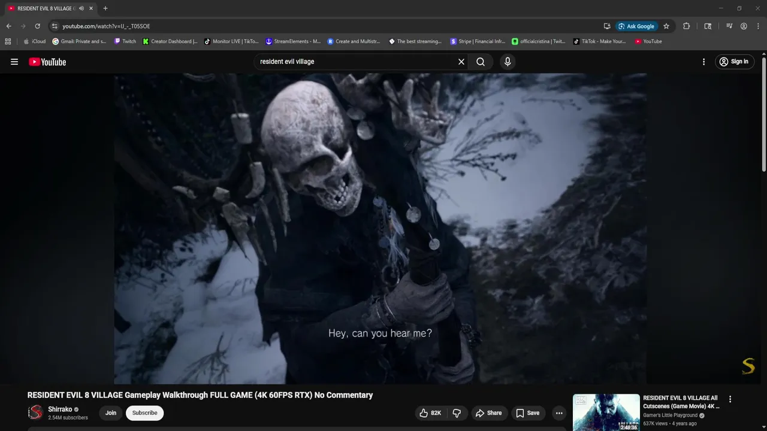Mute the tab via speaker icon
Image resolution: width=767 pixels, height=431 pixels.
pyautogui.click(x=81, y=8)
